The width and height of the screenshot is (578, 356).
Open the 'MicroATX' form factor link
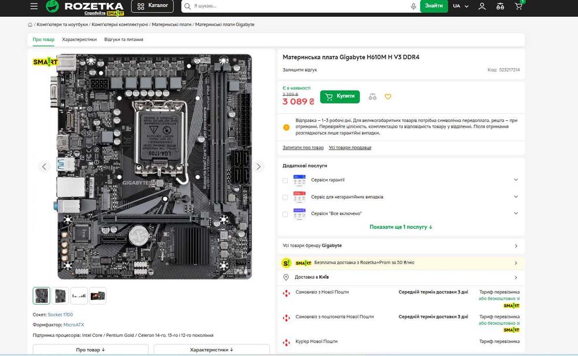(74, 325)
